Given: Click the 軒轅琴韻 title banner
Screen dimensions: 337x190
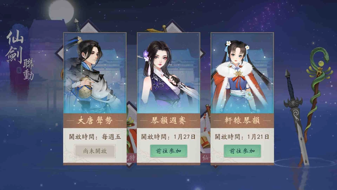Looking at the screenshot, I should click(242, 121).
